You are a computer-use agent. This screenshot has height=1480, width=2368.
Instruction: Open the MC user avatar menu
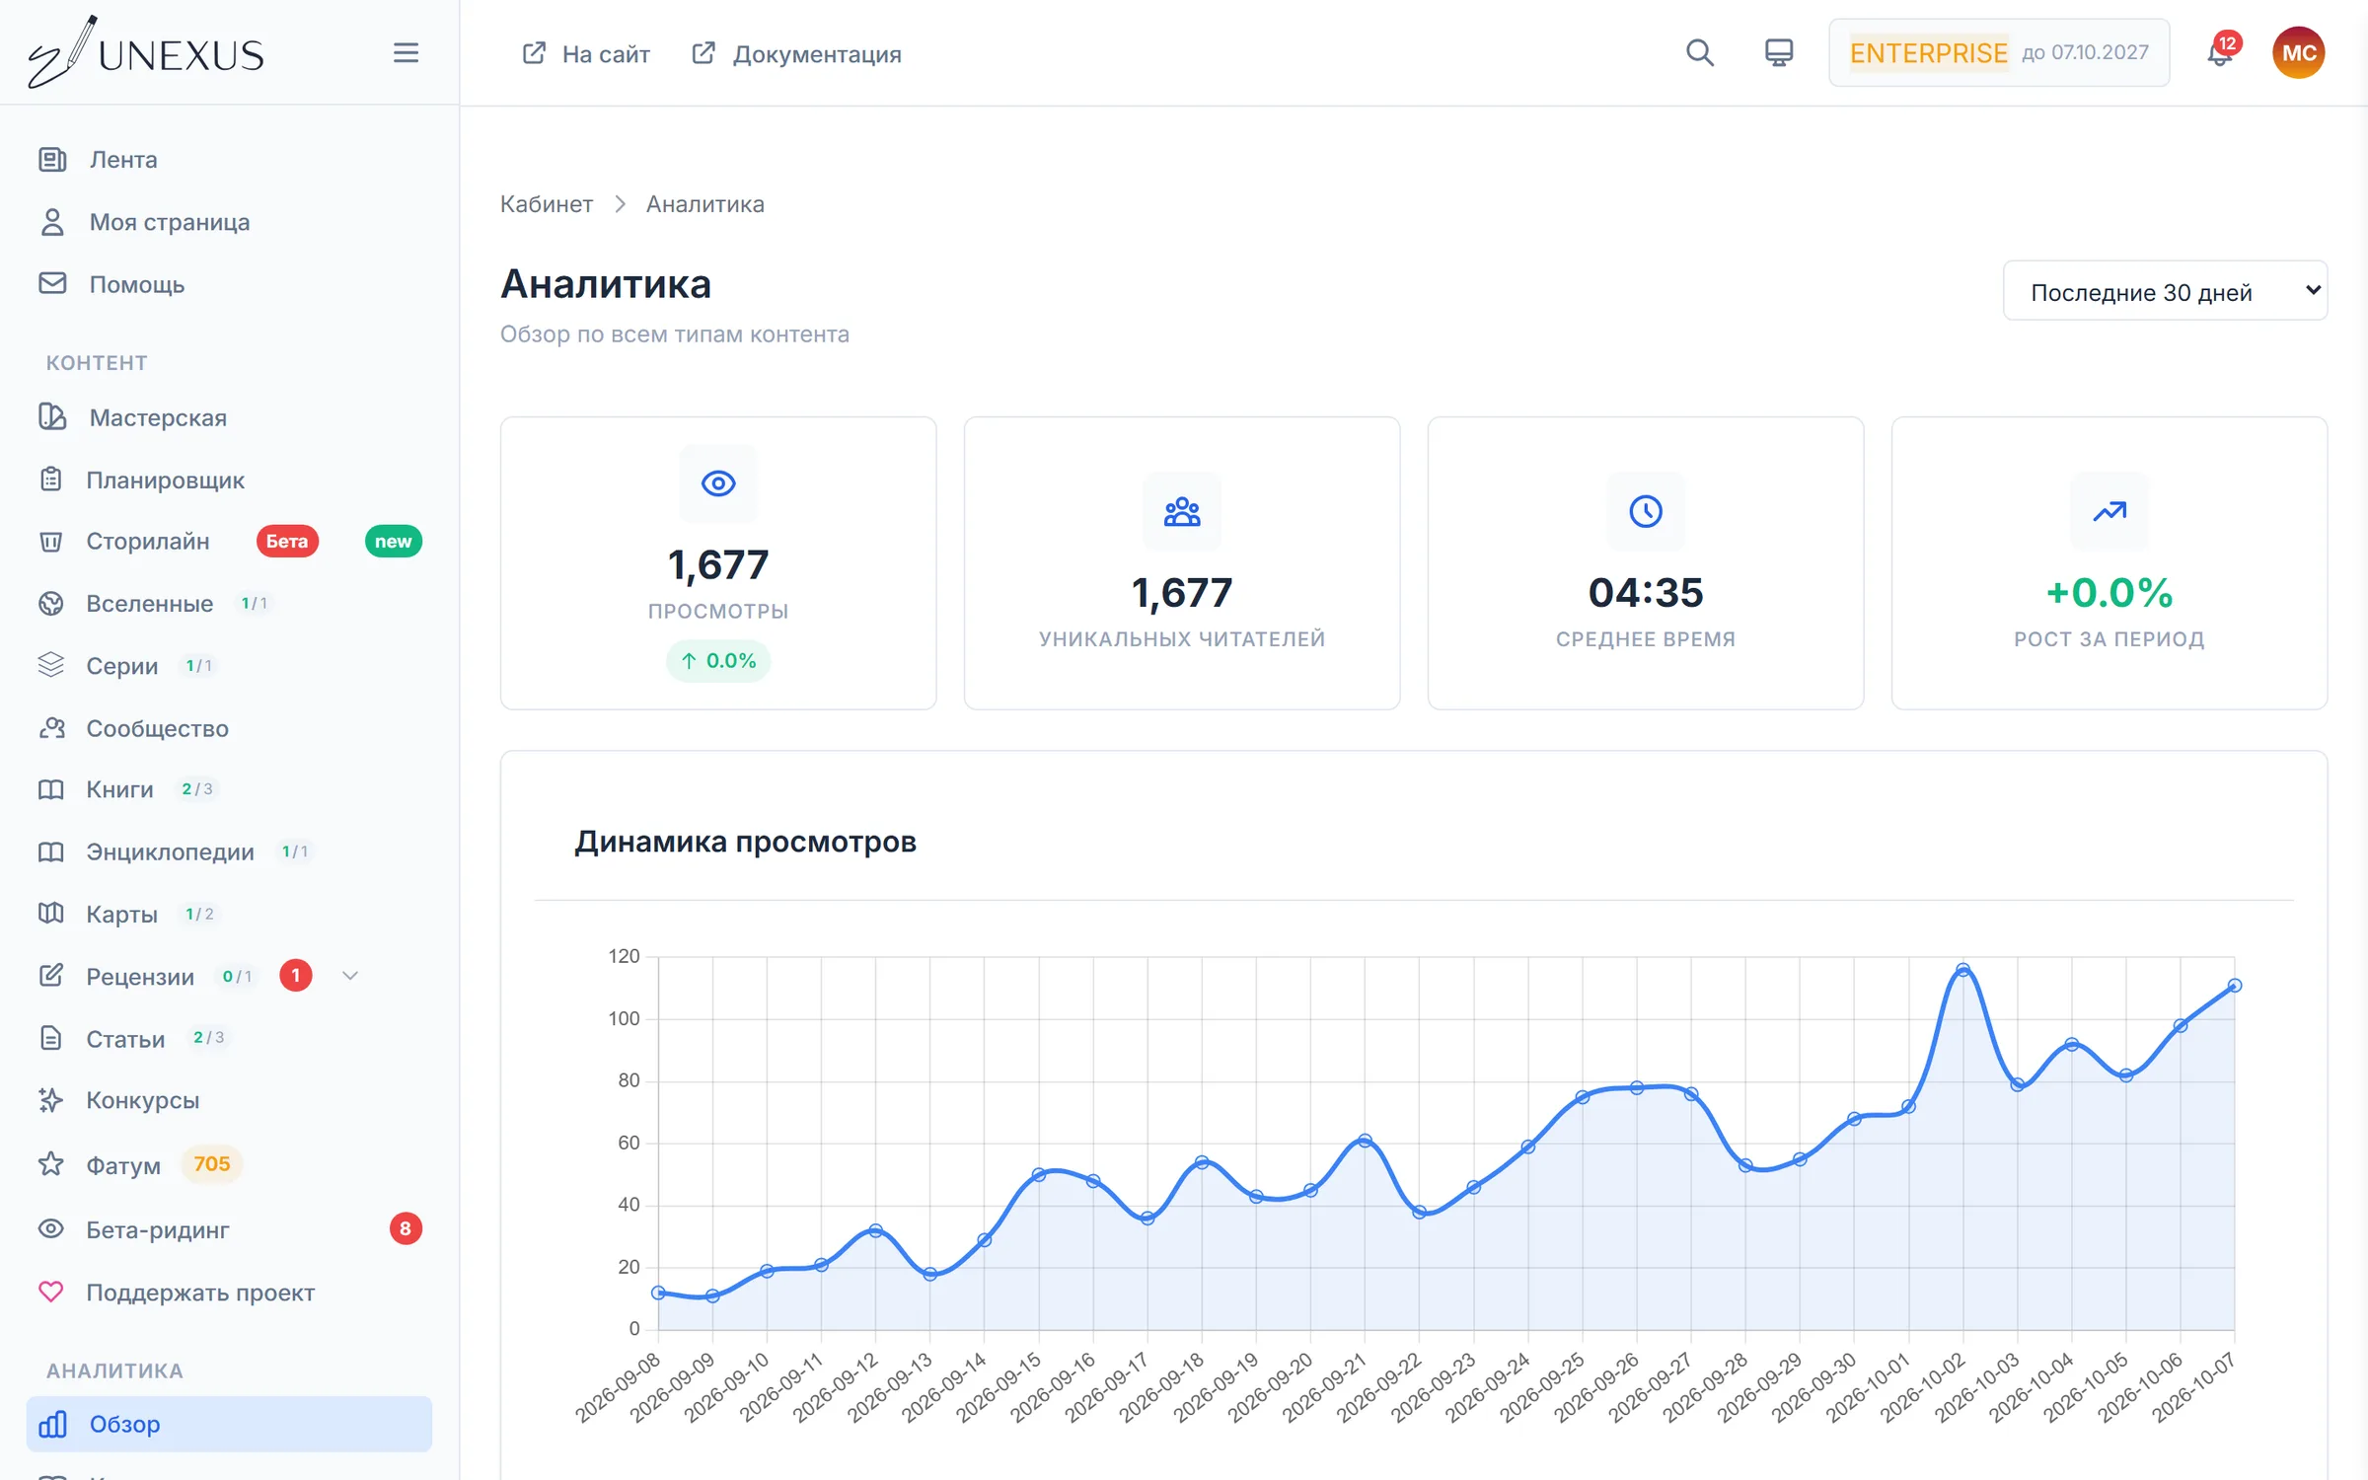[2298, 53]
